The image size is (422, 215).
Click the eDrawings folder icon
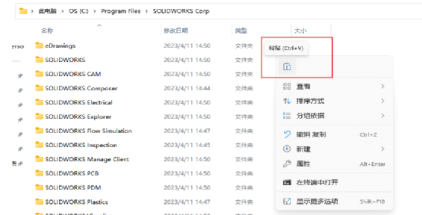pyautogui.click(x=39, y=46)
